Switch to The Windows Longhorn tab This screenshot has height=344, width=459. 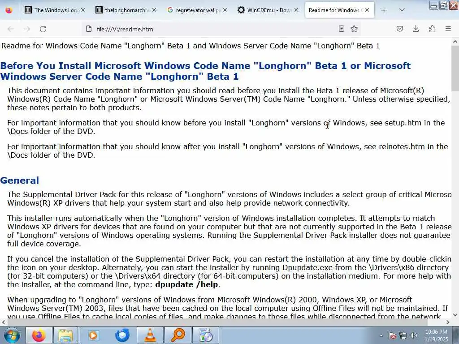point(55,10)
